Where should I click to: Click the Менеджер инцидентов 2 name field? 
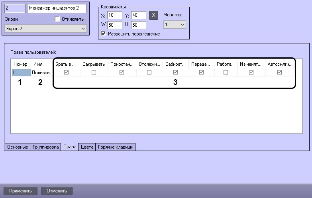[57, 8]
